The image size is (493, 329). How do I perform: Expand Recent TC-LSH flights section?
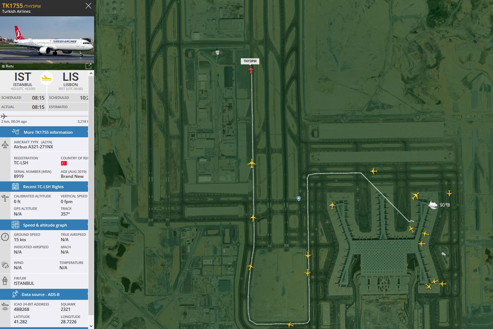tap(44, 187)
